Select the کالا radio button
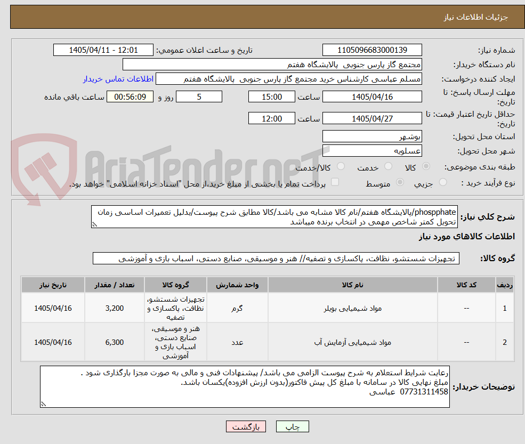The image size is (525, 444). [x=426, y=166]
